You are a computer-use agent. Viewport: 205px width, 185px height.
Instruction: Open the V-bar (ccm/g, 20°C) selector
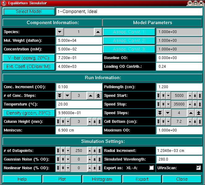coord(29,58)
